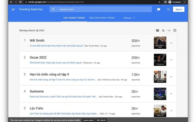
Task: Switch to Realtime Search Trends tab
Action: 102,18
